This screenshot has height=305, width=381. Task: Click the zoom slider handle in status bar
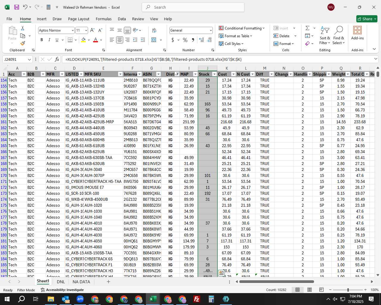coord(348,290)
